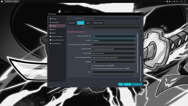Select the Запись (Recording) tab

tap(80, 23)
